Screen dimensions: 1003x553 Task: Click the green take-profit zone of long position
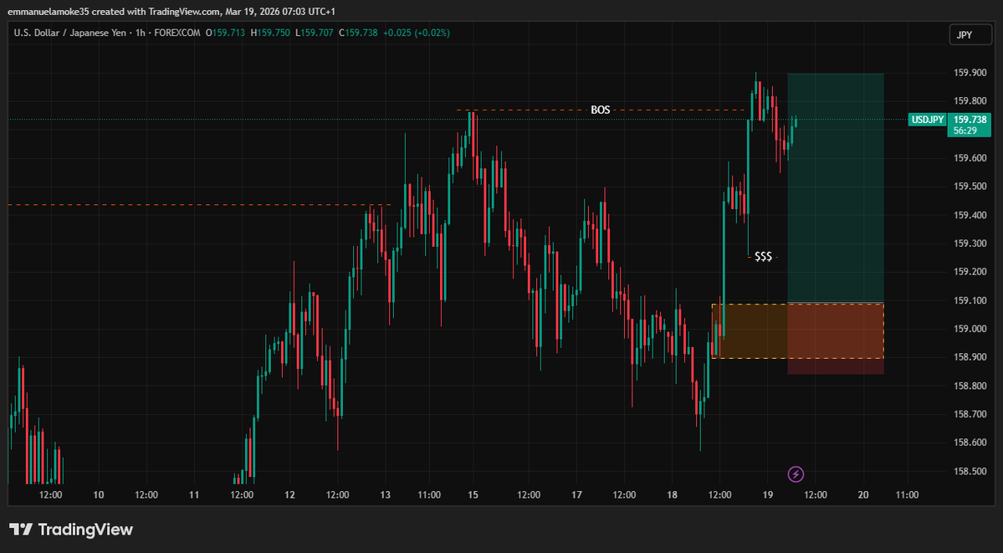click(836, 187)
